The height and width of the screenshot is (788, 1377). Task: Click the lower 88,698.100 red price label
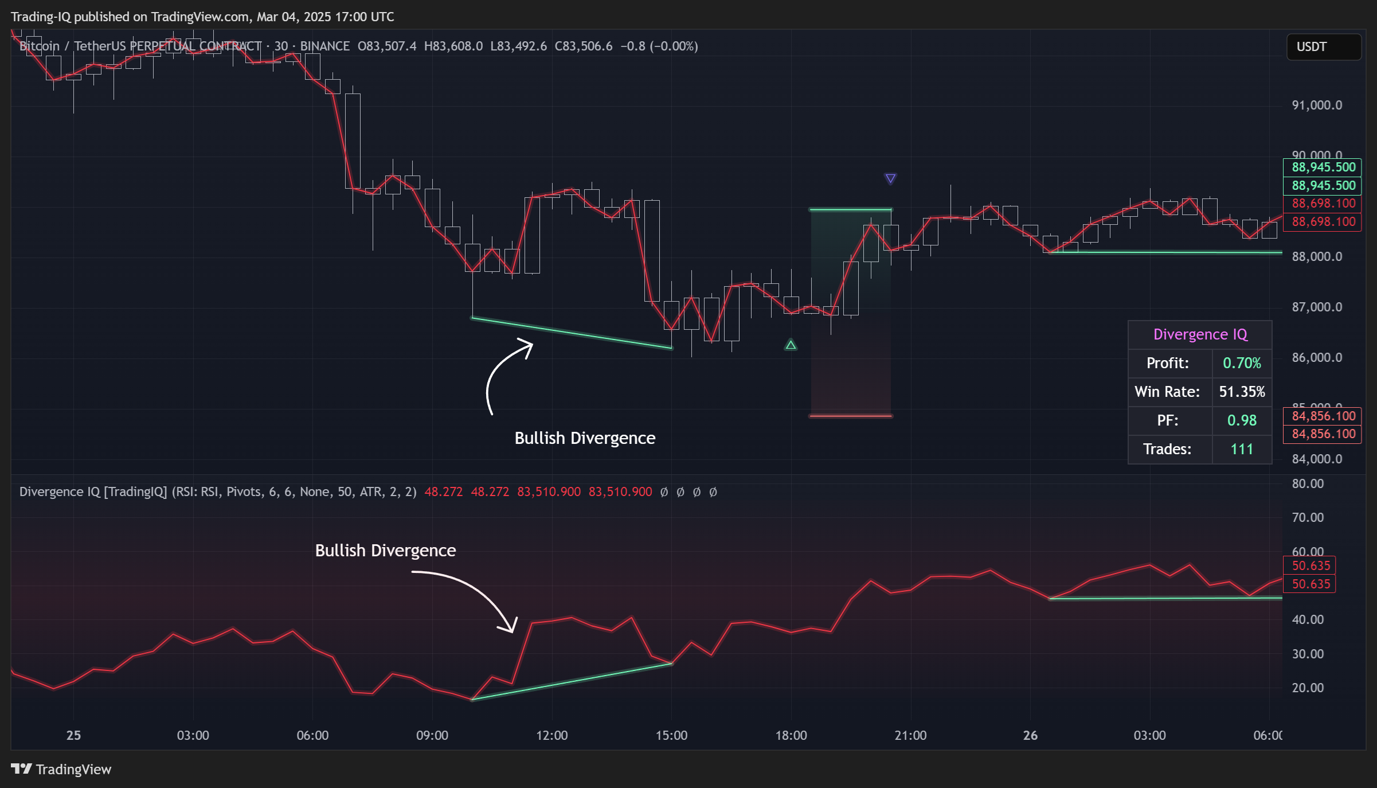coord(1323,222)
